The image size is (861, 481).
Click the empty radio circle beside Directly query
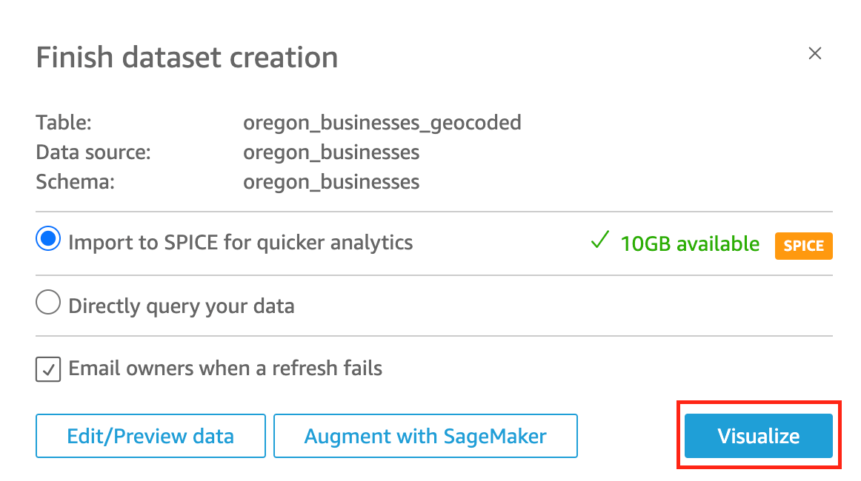tap(47, 302)
